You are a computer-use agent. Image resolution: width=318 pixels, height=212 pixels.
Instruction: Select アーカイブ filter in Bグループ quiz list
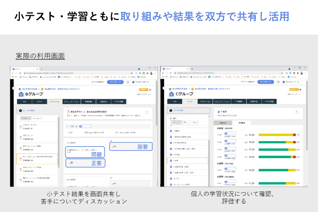coord(37,118)
